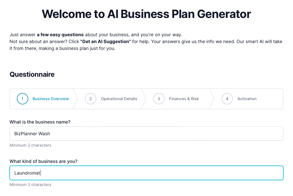The image size is (293, 196).
Task: Click the "Minimum 3 characters" hint
Action: (30, 185)
